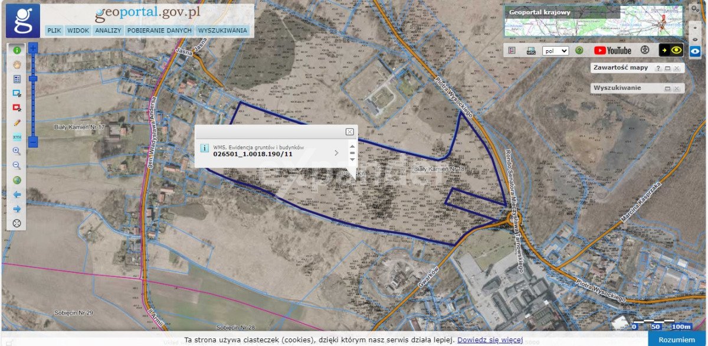Go to previous map view arrow
Screen dimensions: 708x346
point(17,194)
